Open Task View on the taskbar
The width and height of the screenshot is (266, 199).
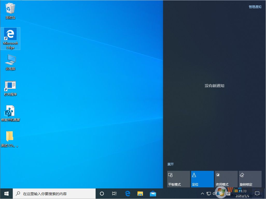pos(114,193)
